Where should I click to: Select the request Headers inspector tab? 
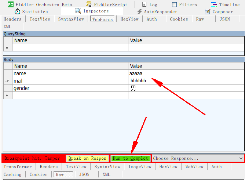tap(12, 19)
